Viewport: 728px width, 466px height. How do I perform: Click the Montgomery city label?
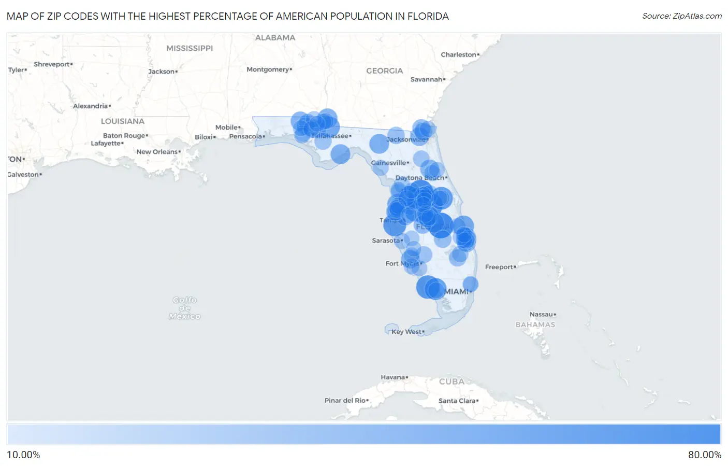268,69
